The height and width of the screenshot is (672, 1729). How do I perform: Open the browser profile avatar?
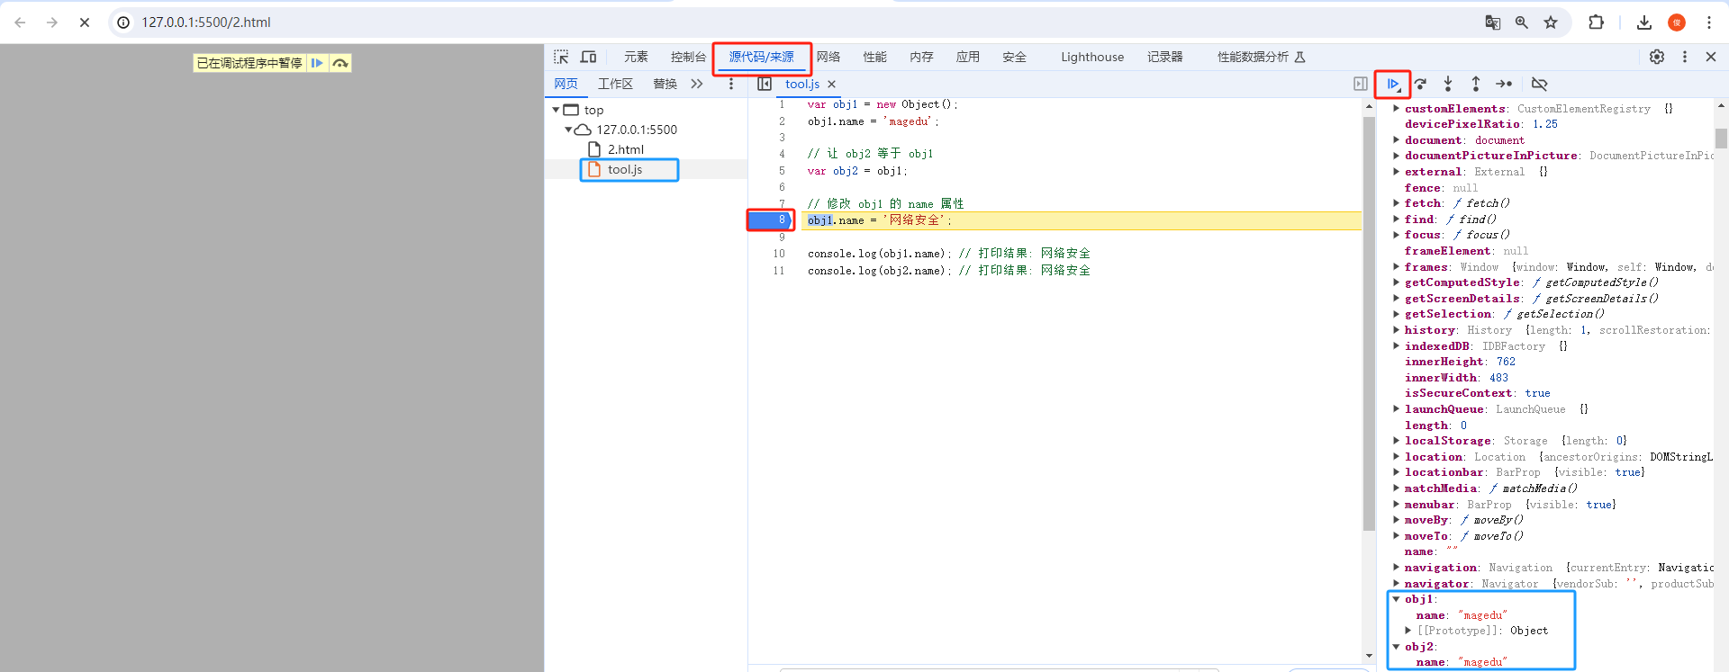1677,22
